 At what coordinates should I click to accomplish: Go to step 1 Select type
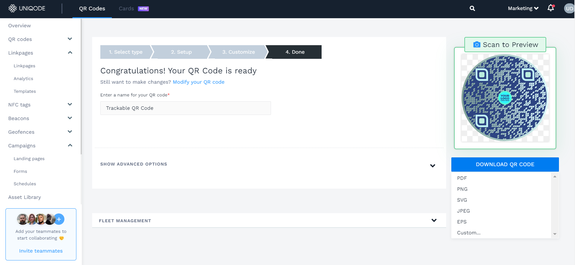[x=125, y=52]
